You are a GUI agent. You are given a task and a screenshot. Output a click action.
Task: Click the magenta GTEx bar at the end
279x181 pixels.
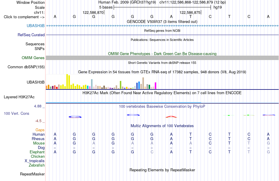coord(156,86)
